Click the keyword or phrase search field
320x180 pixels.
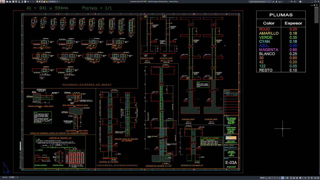pos(260,1)
